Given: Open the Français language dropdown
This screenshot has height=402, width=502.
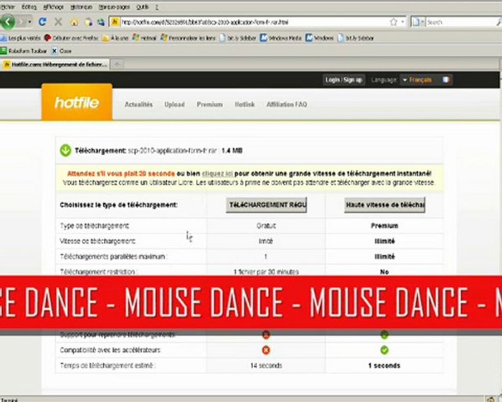Looking at the screenshot, I should click(417, 80).
